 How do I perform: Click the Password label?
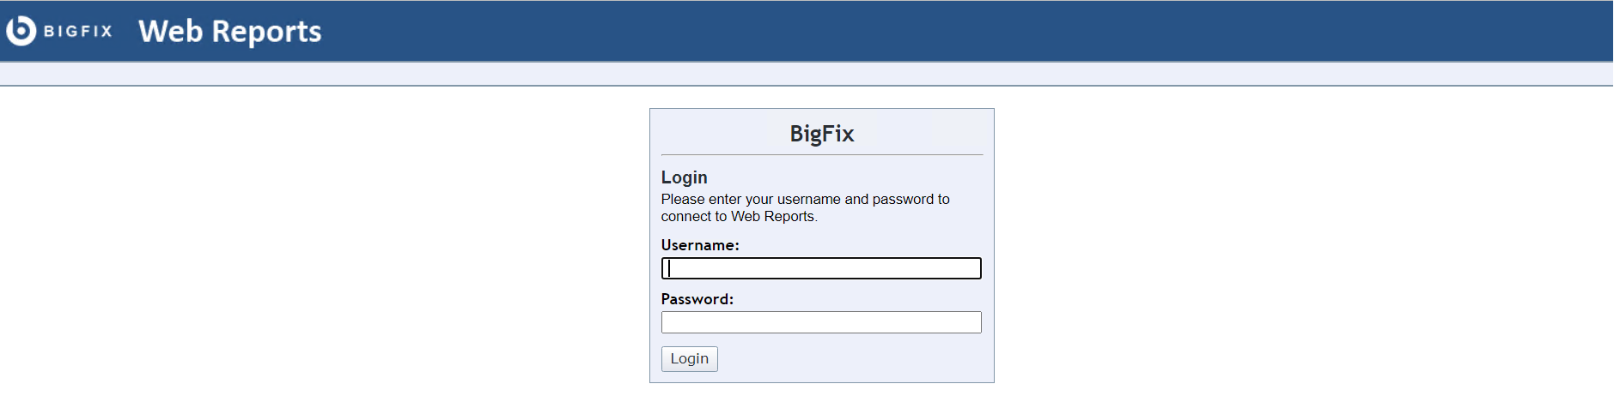[697, 299]
